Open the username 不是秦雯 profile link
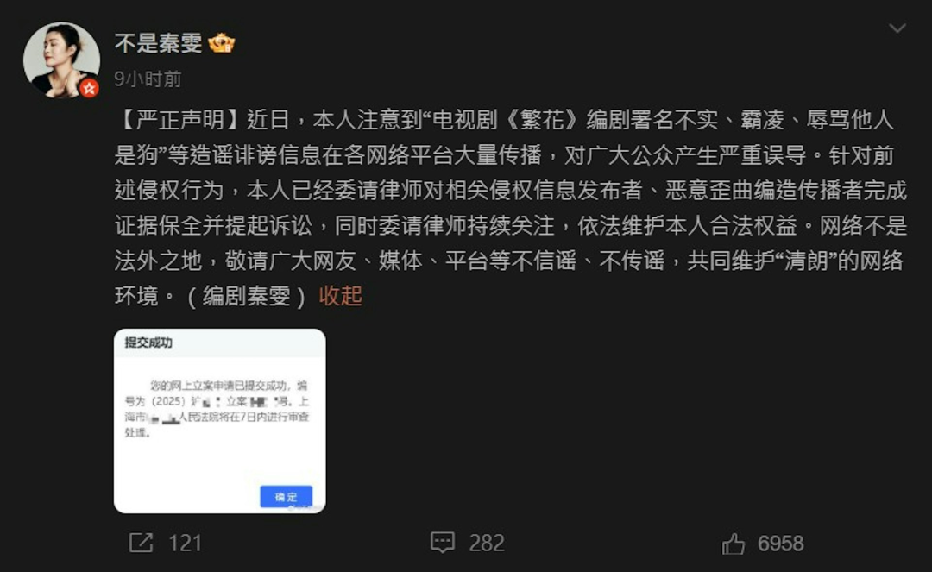932x572 pixels. pos(159,43)
